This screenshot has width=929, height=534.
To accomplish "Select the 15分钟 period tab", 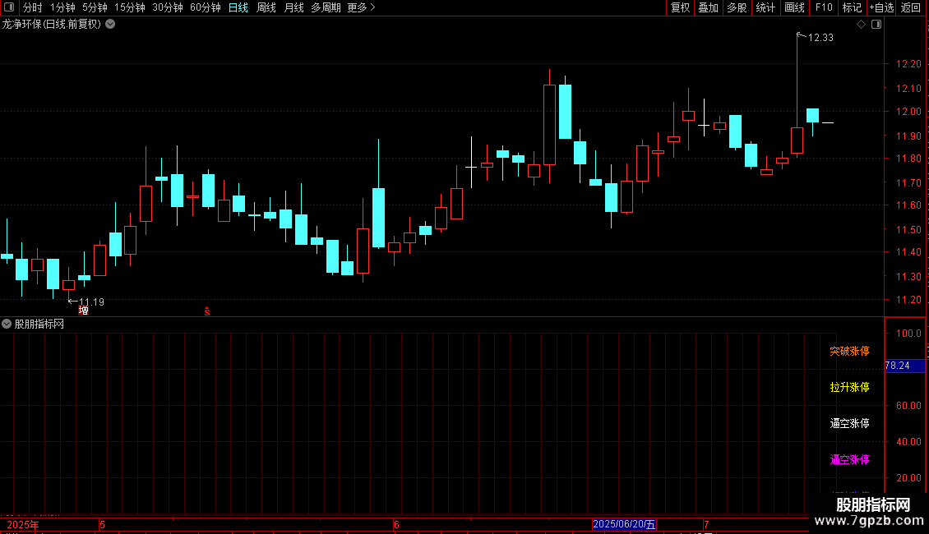I will tap(129, 7).
